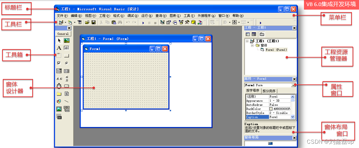Click the General tab of toolbox
The width and height of the screenshot is (359, 148).
point(63,34)
